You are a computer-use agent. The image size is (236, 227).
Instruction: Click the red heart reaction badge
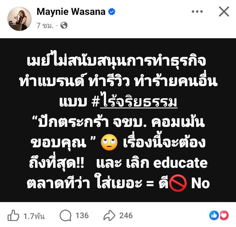[x=224, y=215]
